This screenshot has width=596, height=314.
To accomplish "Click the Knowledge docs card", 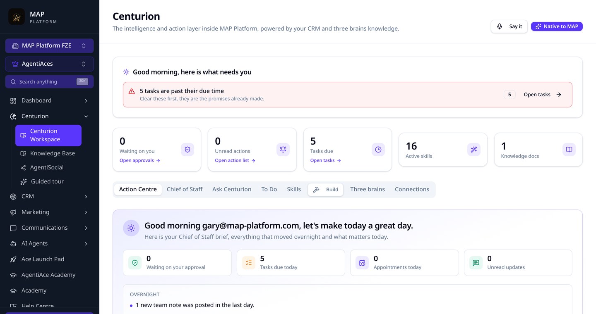I will (x=538, y=150).
